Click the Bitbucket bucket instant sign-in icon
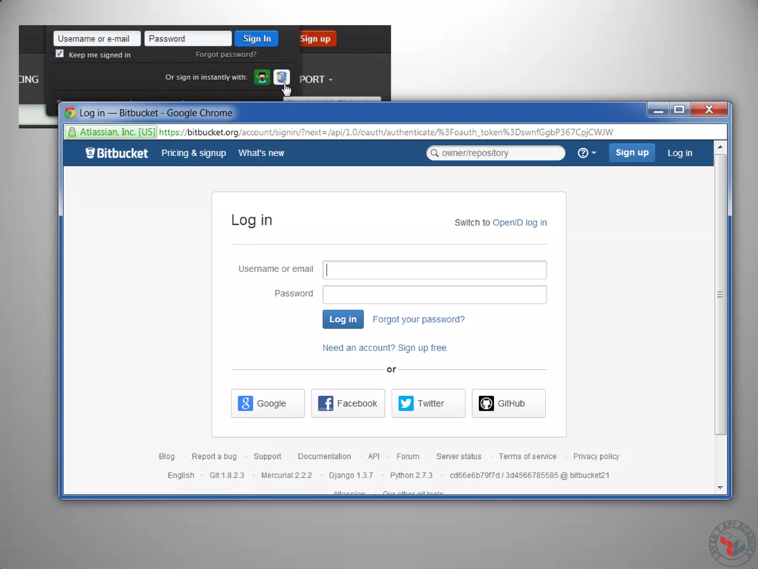Screen dimensions: 758x569 (x=281, y=77)
